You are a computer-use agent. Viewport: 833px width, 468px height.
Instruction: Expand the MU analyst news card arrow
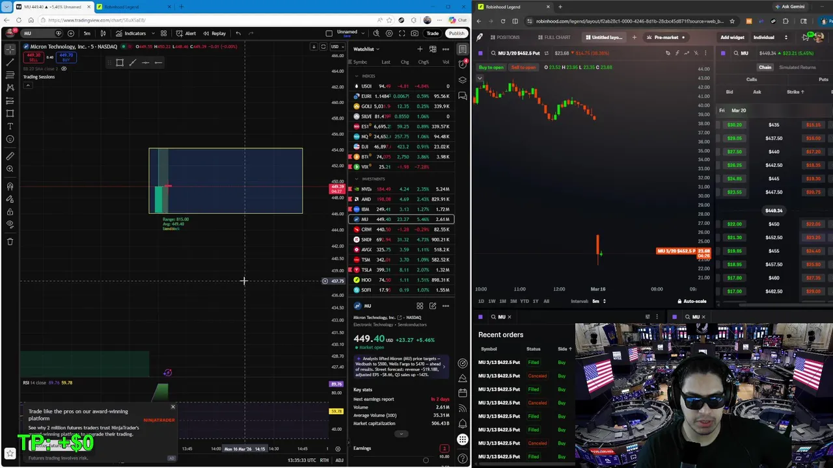pos(444,367)
